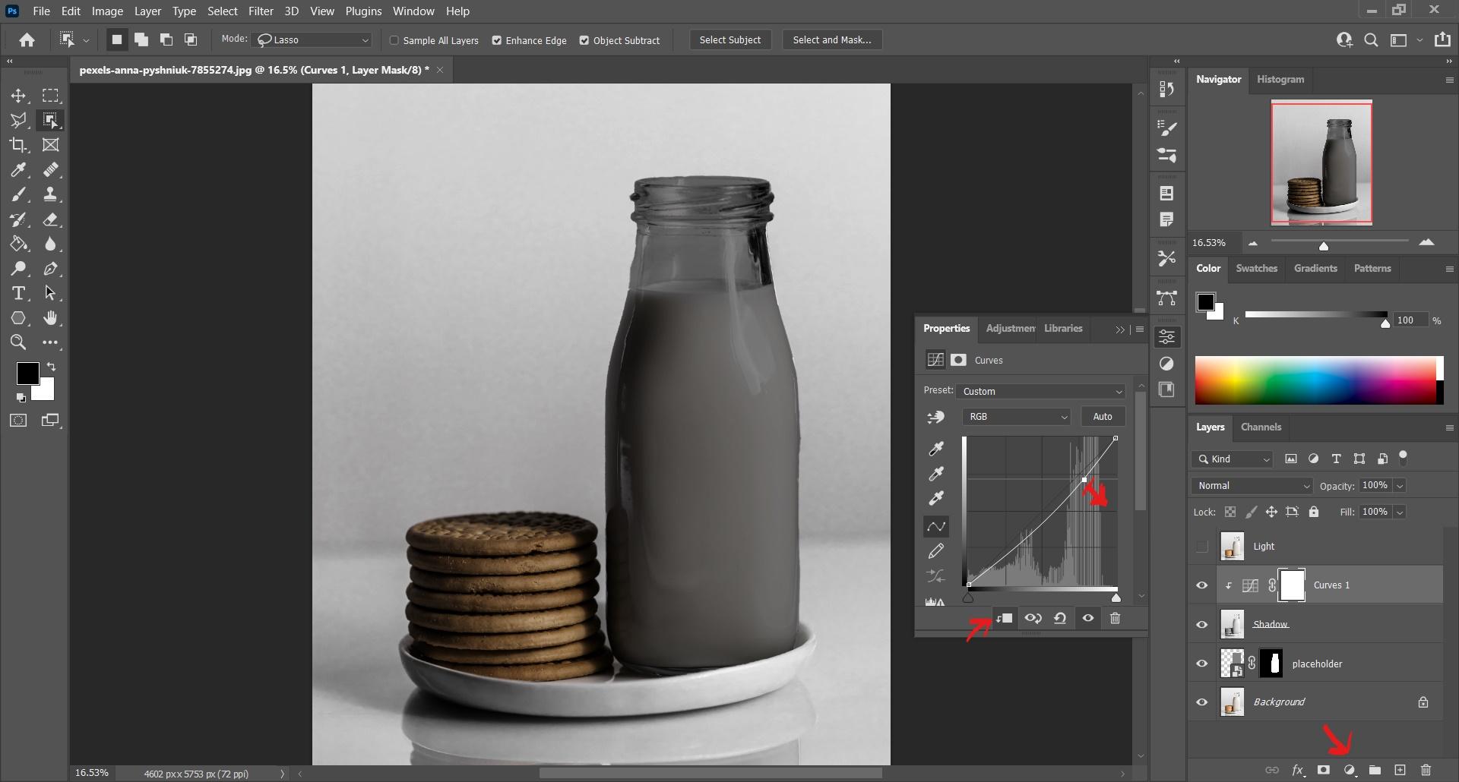Select the Clone Stamp tool

tap(51, 194)
